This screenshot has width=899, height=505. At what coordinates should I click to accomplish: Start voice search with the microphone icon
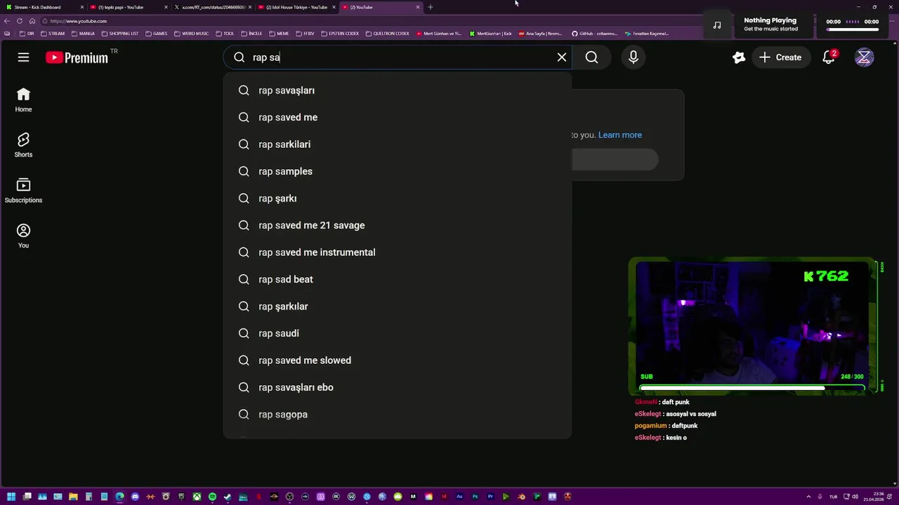(x=634, y=58)
